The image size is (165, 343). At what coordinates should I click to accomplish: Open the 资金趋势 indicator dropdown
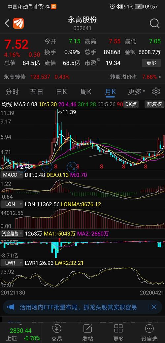tap(12, 234)
